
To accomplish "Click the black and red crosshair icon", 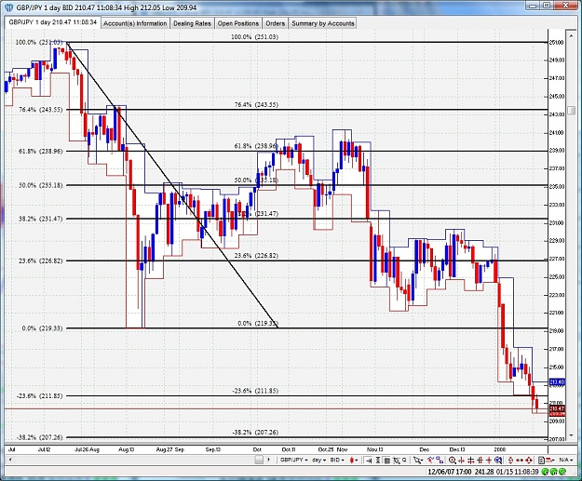I will pyautogui.click(x=470, y=461).
